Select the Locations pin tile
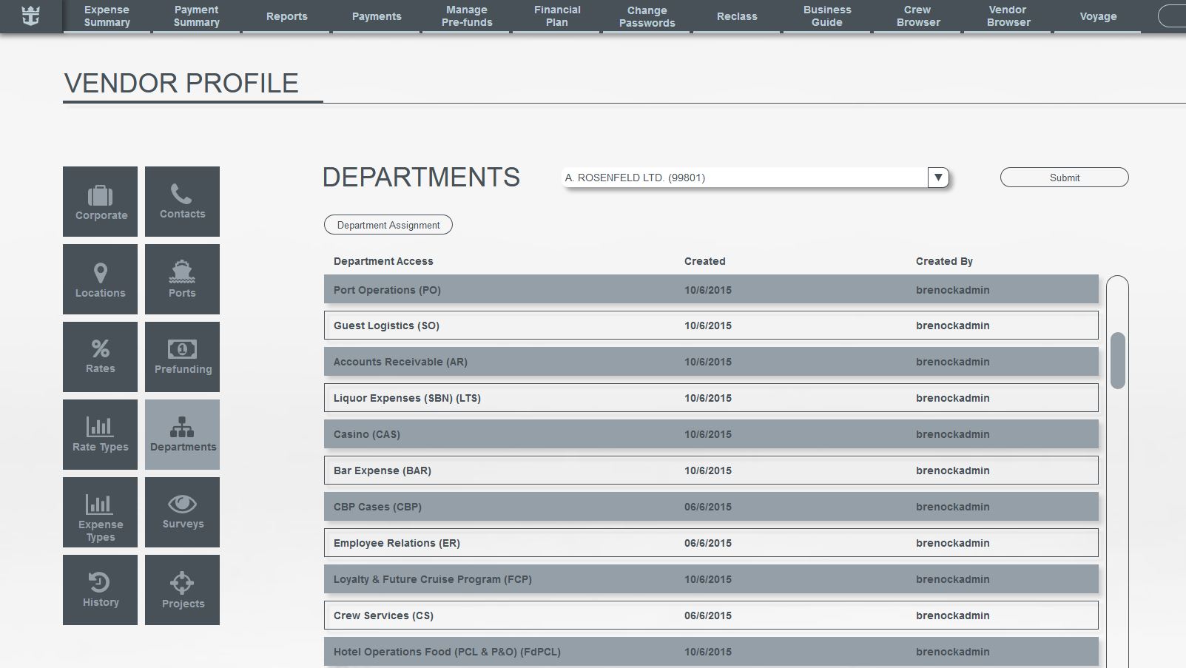 tap(100, 279)
